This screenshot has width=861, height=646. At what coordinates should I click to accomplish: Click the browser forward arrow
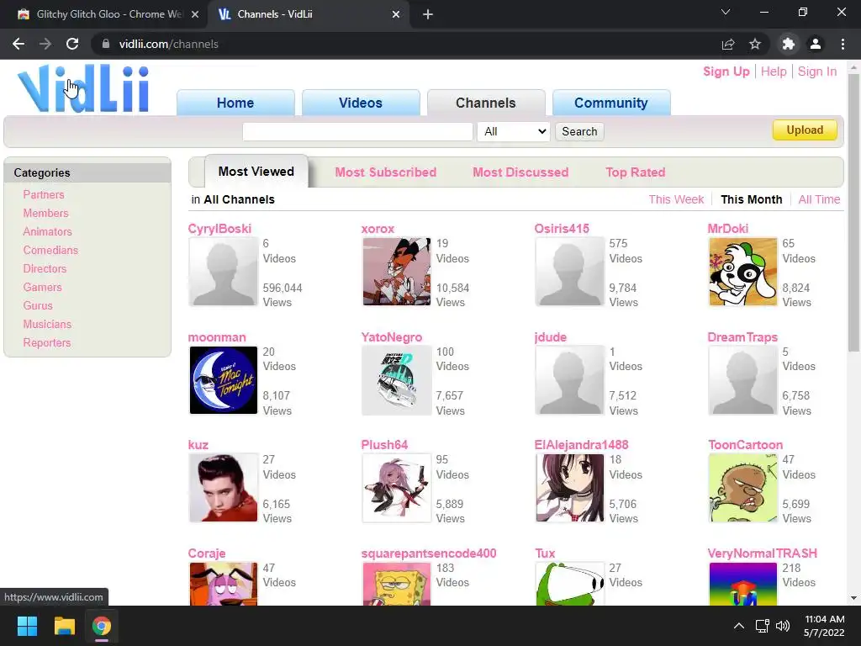(45, 44)
